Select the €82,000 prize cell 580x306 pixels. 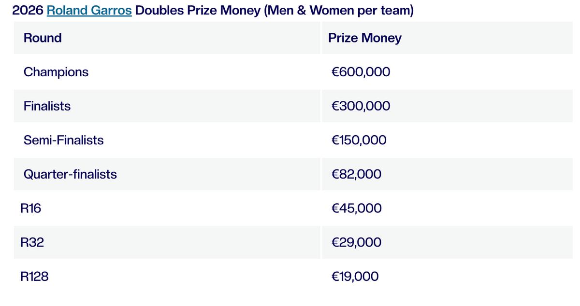coord(357,174)
